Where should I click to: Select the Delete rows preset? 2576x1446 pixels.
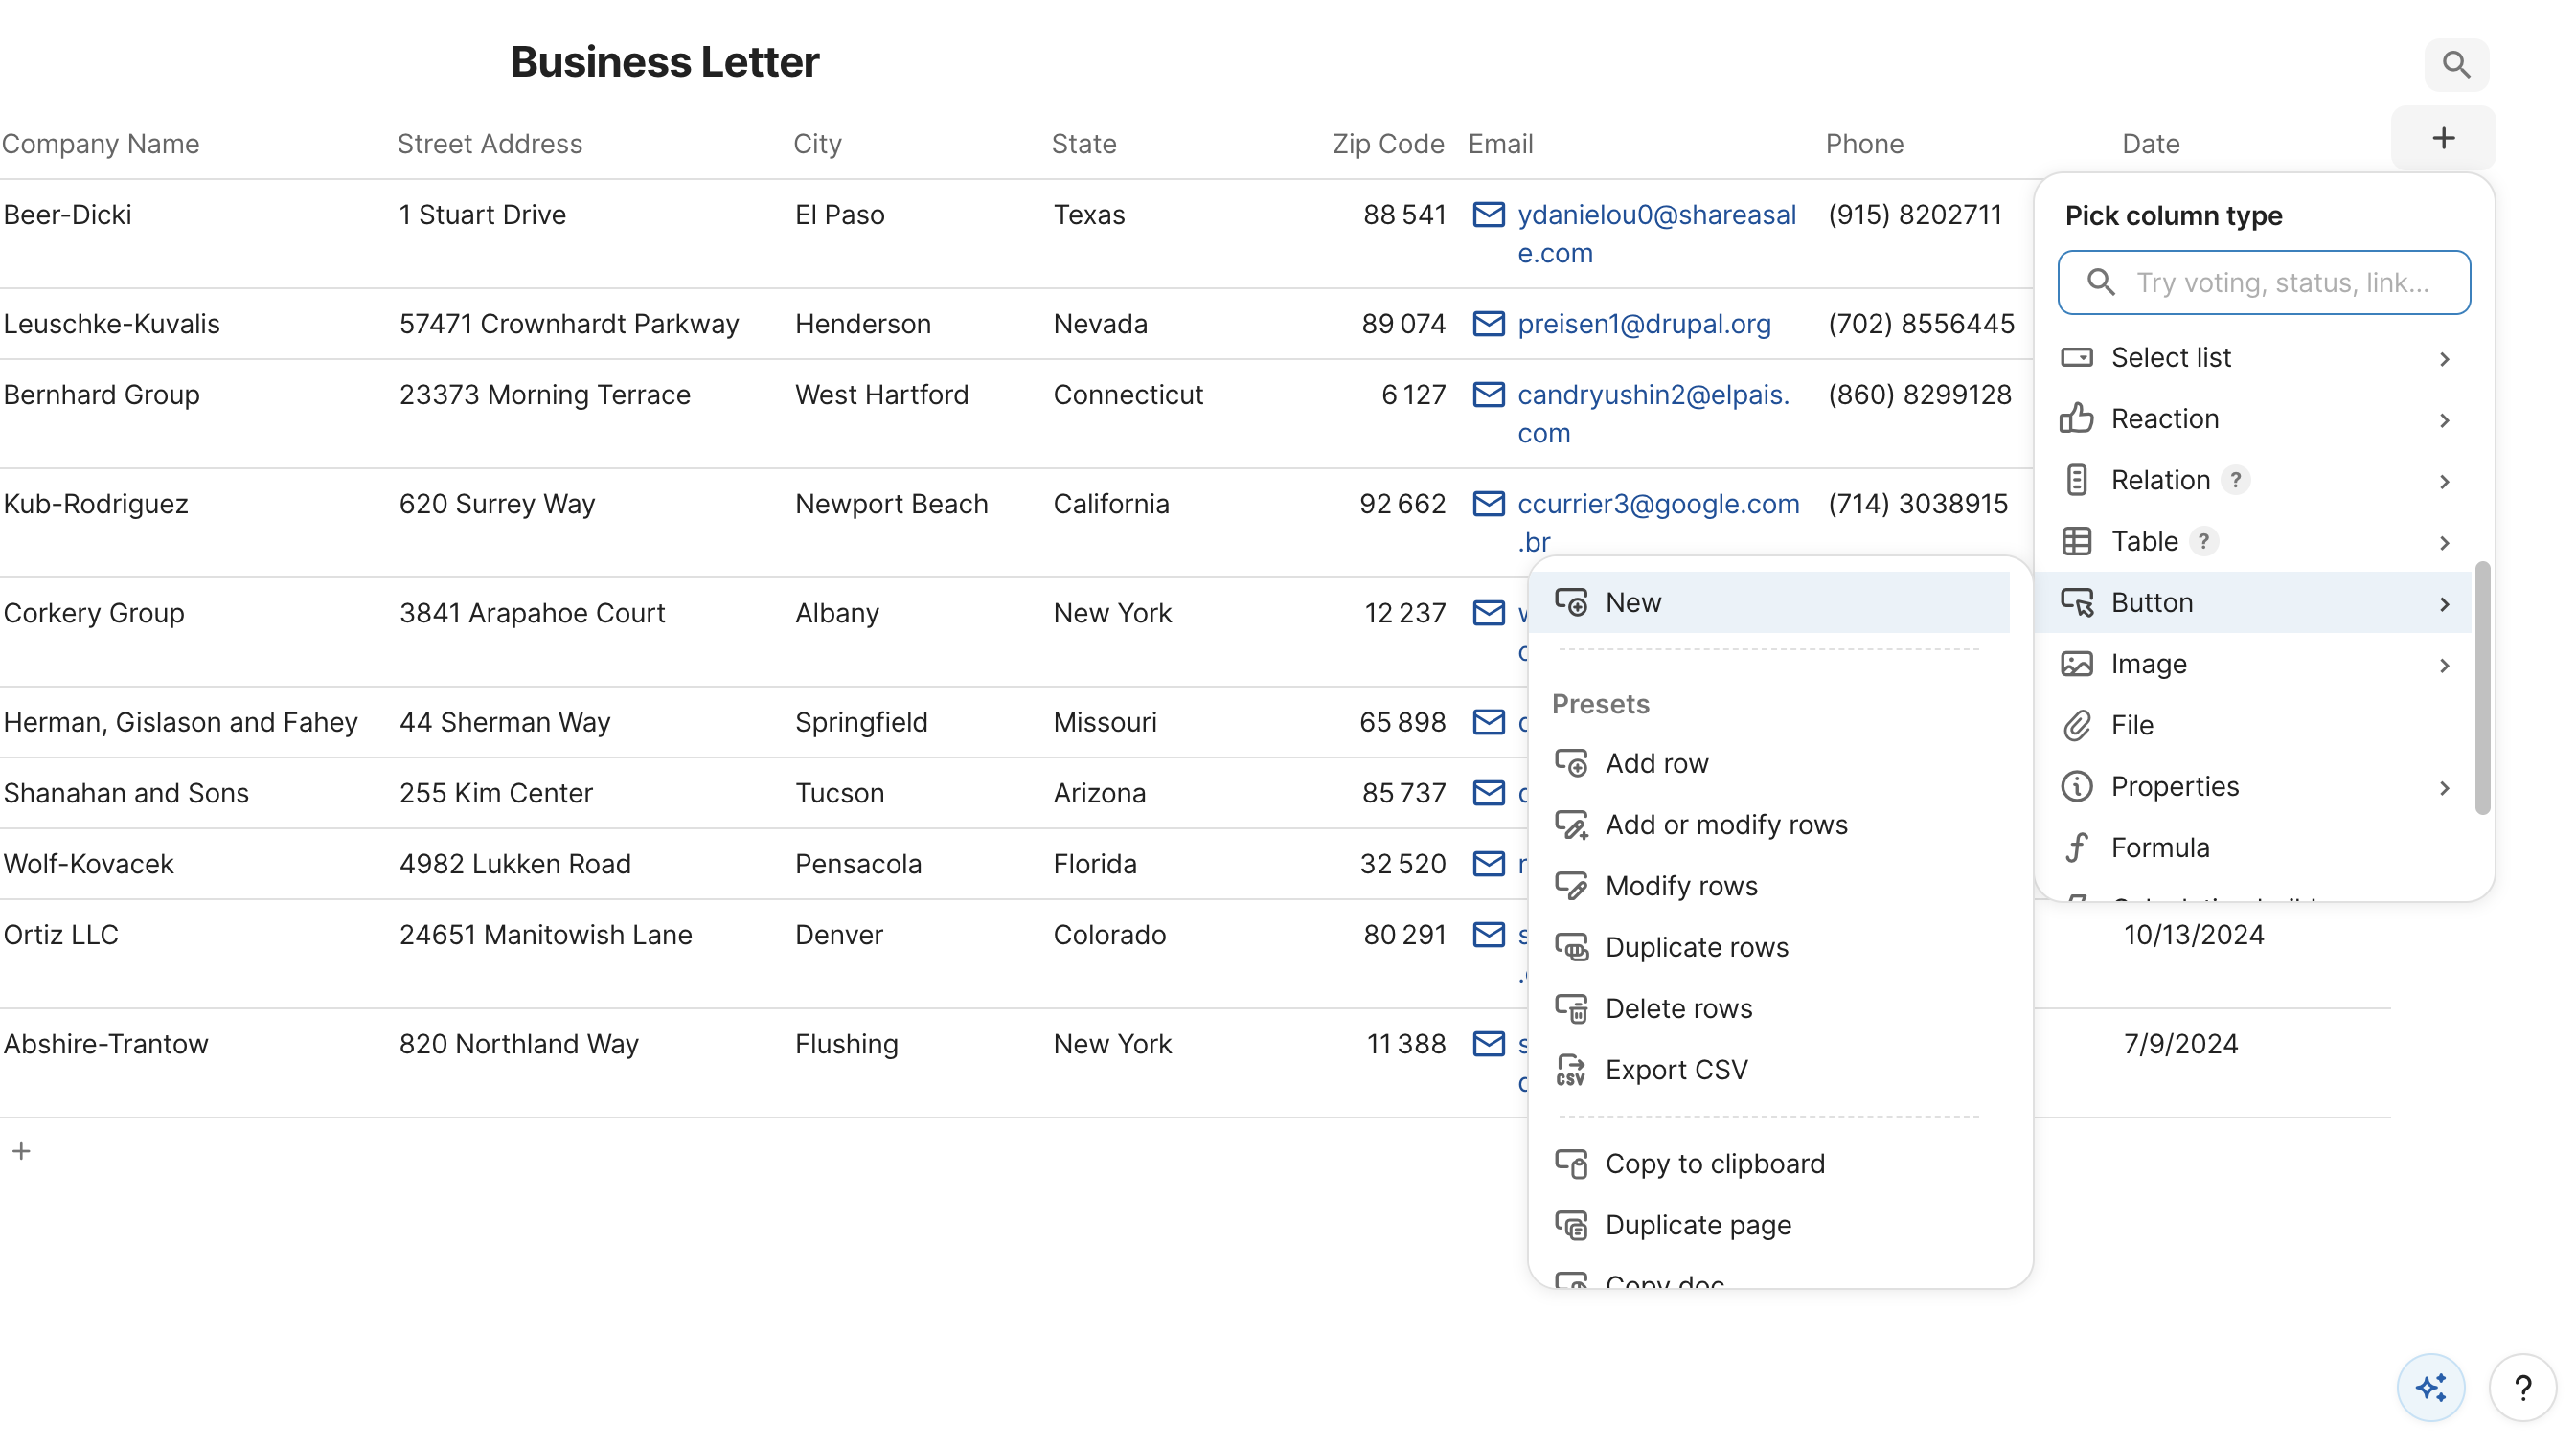1678,1008
